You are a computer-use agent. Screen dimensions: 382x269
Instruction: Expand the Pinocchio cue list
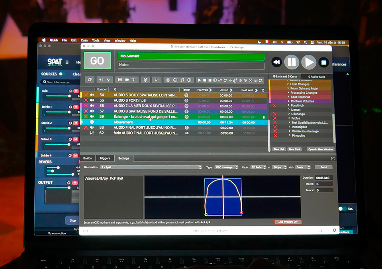tap(290, 135)
